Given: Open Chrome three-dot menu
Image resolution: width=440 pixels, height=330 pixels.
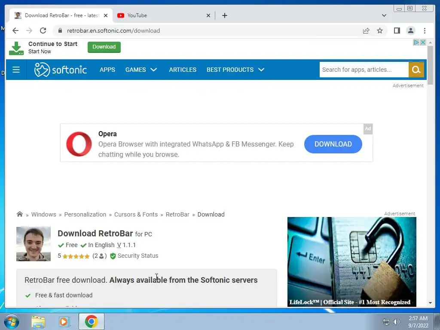Looking at the screenshot, I should pyautogui.click(x=425, y=31).
